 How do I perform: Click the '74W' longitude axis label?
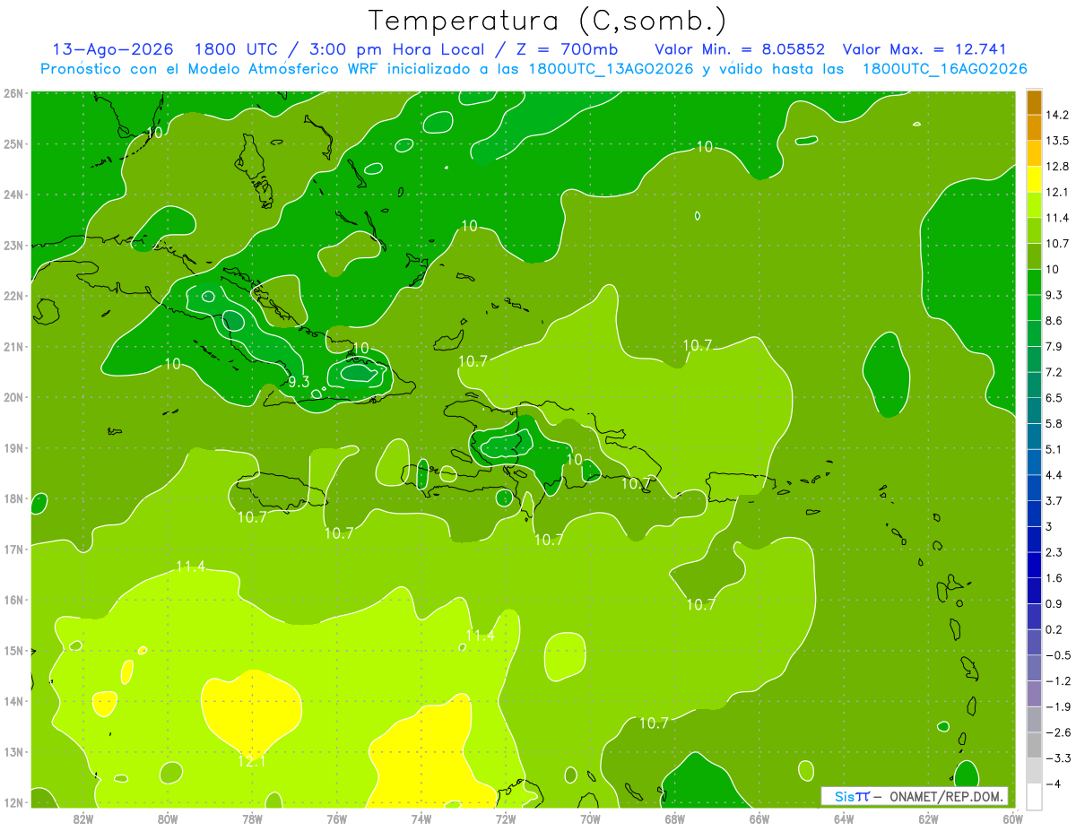point(421,818)
